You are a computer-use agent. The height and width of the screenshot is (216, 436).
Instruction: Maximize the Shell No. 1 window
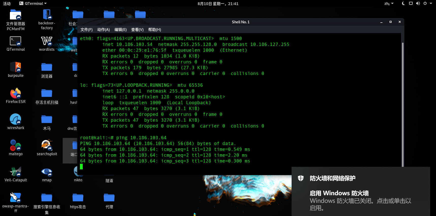tap(390, 22)
